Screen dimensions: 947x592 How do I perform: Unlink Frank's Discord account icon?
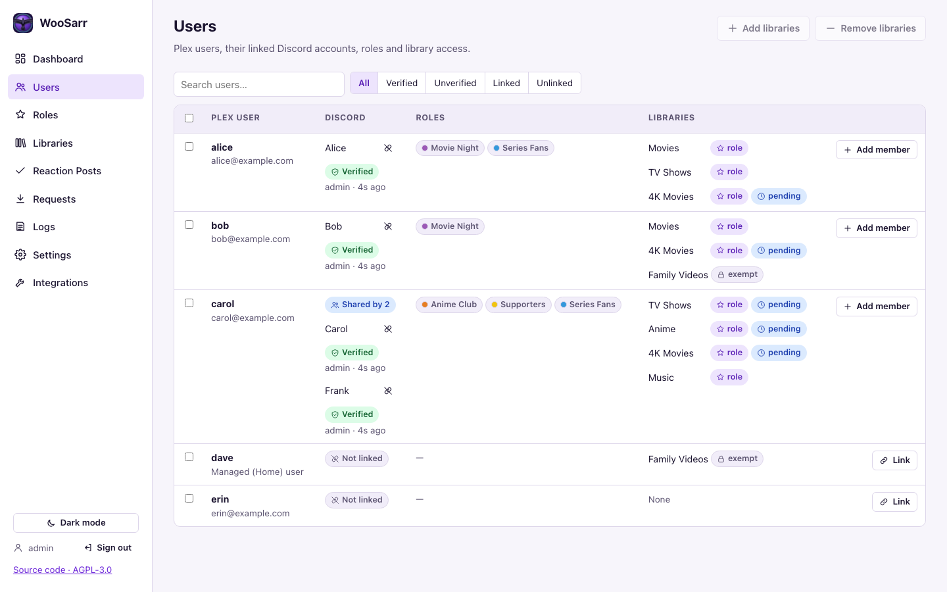pyautogui.click(x=388, y=391)
